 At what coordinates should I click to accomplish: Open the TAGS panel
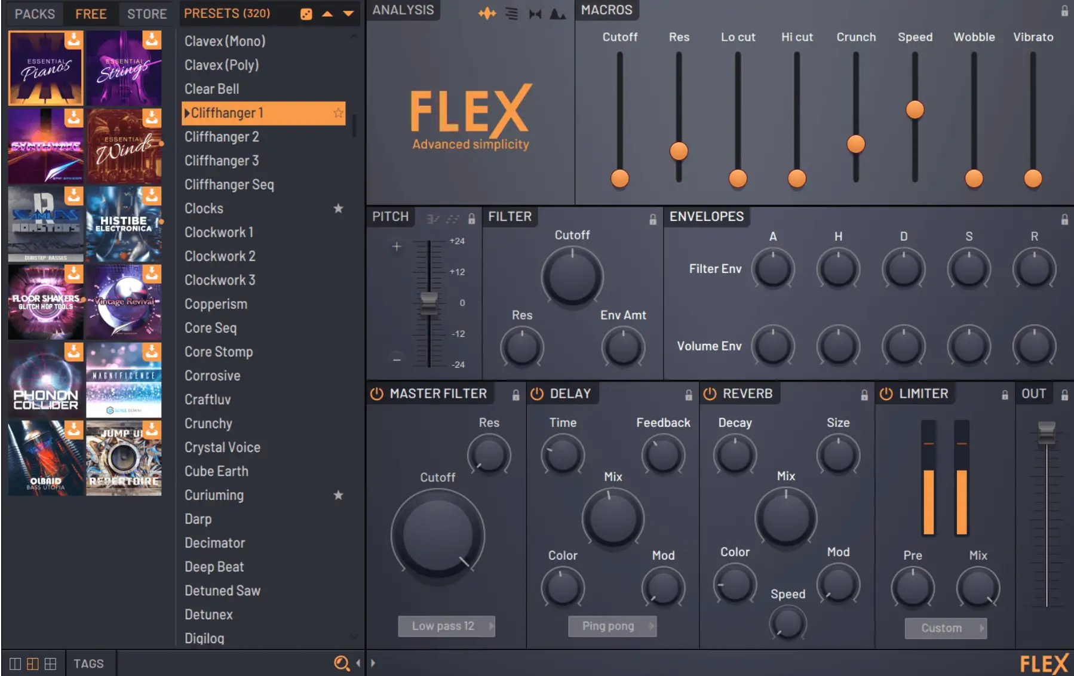[x=90, y=663]
